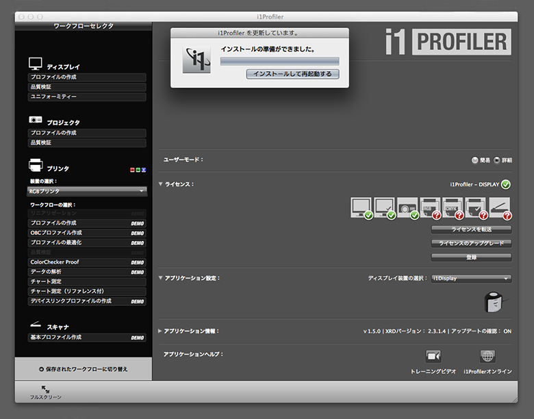The height and width of the screenshot is (419, 534).
Task: Click the ライセンスのアップグレード button
Action: point(471,243)
